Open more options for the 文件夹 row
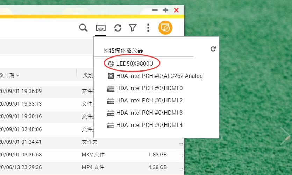292x175 pixels. pos(181,143)
